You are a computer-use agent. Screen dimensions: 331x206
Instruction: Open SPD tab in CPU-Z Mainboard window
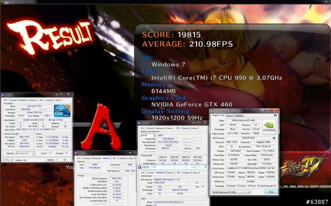[x=178, y=173]
